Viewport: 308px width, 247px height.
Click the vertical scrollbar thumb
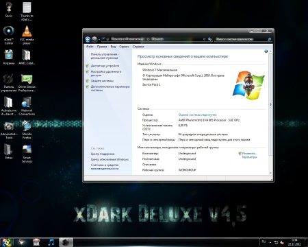coord(271,104)
